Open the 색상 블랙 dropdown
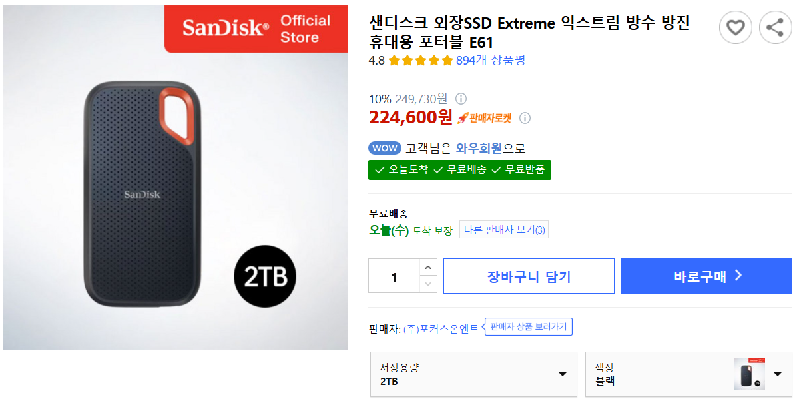Image resolution: width=803 pixels, height=403 pixels. tap(688, 374)
